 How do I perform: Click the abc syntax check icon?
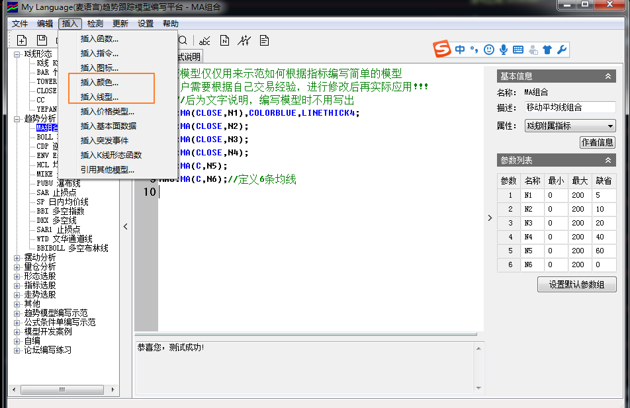[x=204, y=41]
